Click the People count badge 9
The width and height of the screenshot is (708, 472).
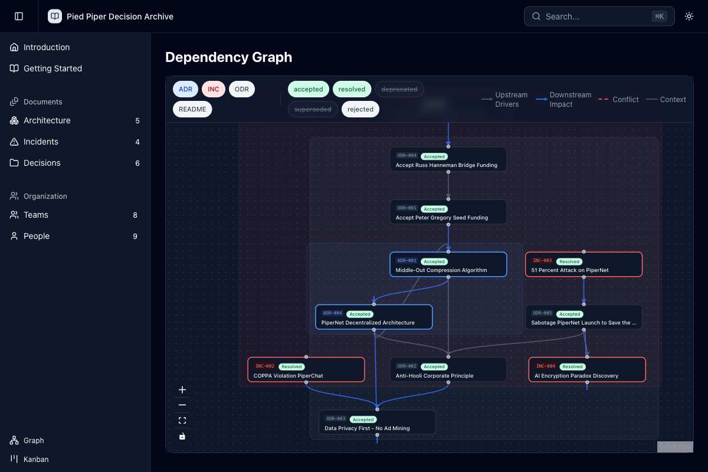[x=135, y=236]
